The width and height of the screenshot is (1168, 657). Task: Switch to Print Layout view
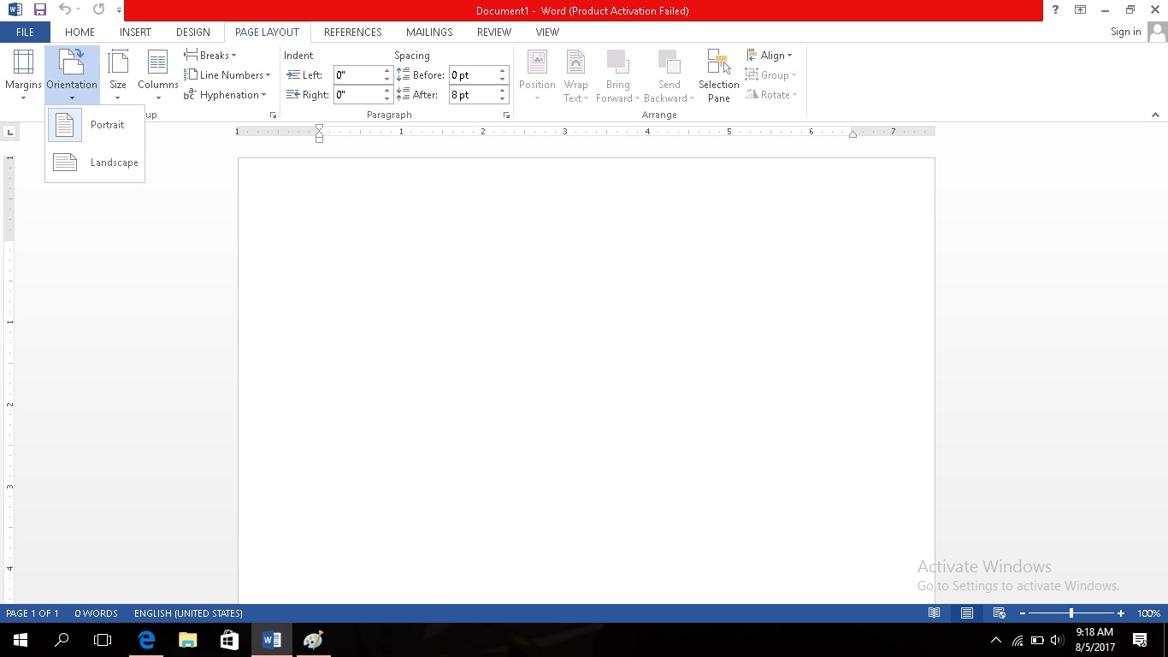pyautogui.click(x=967, y=613)
